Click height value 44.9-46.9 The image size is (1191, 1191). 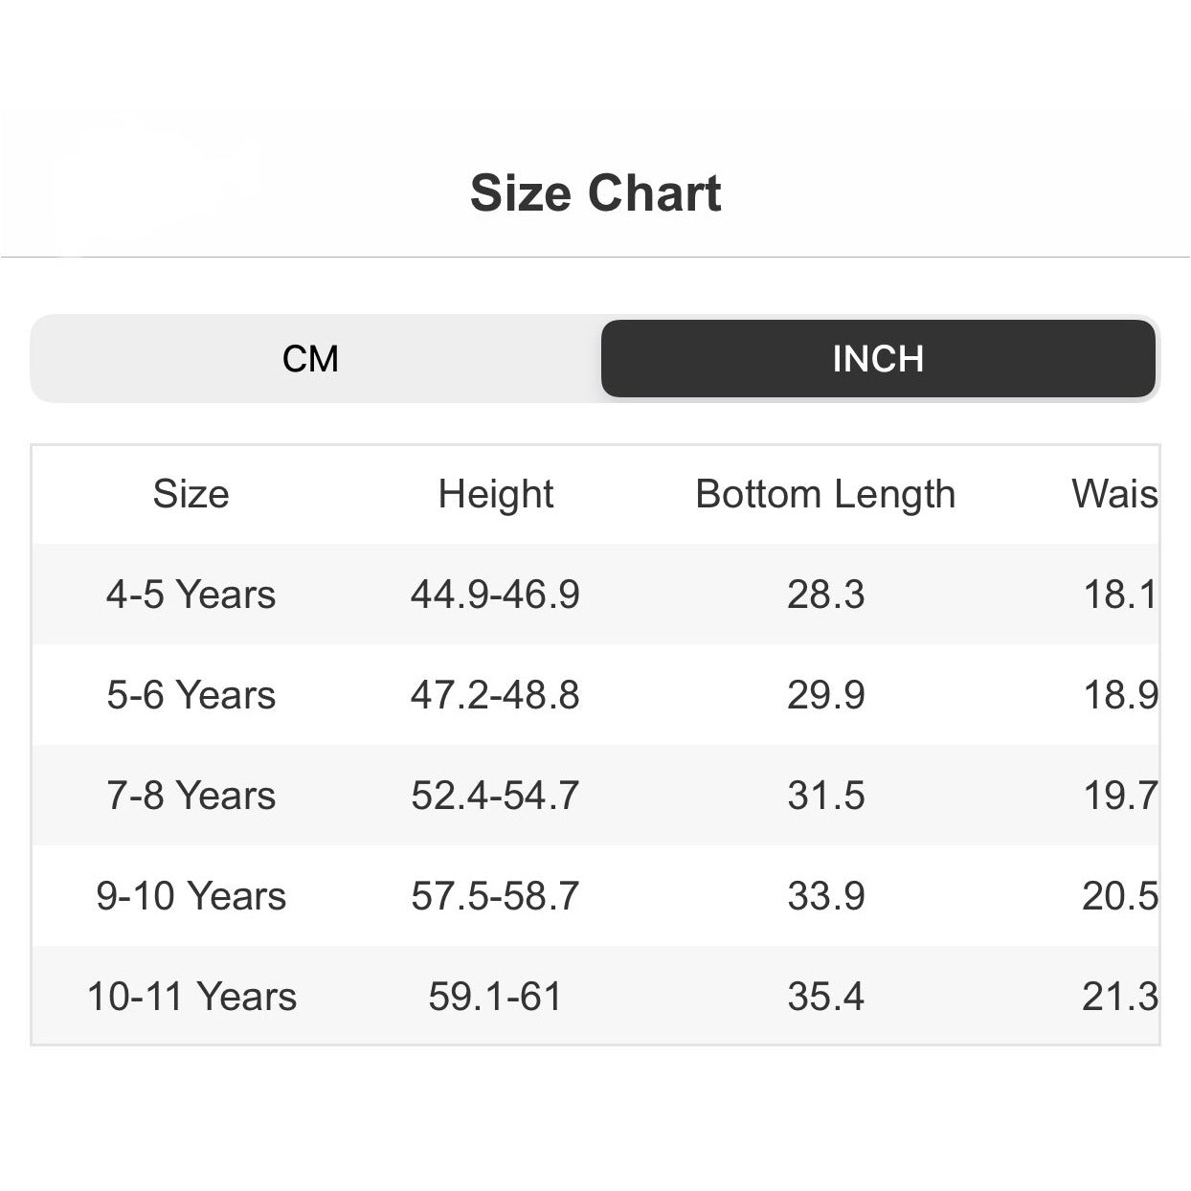(495, 595)
